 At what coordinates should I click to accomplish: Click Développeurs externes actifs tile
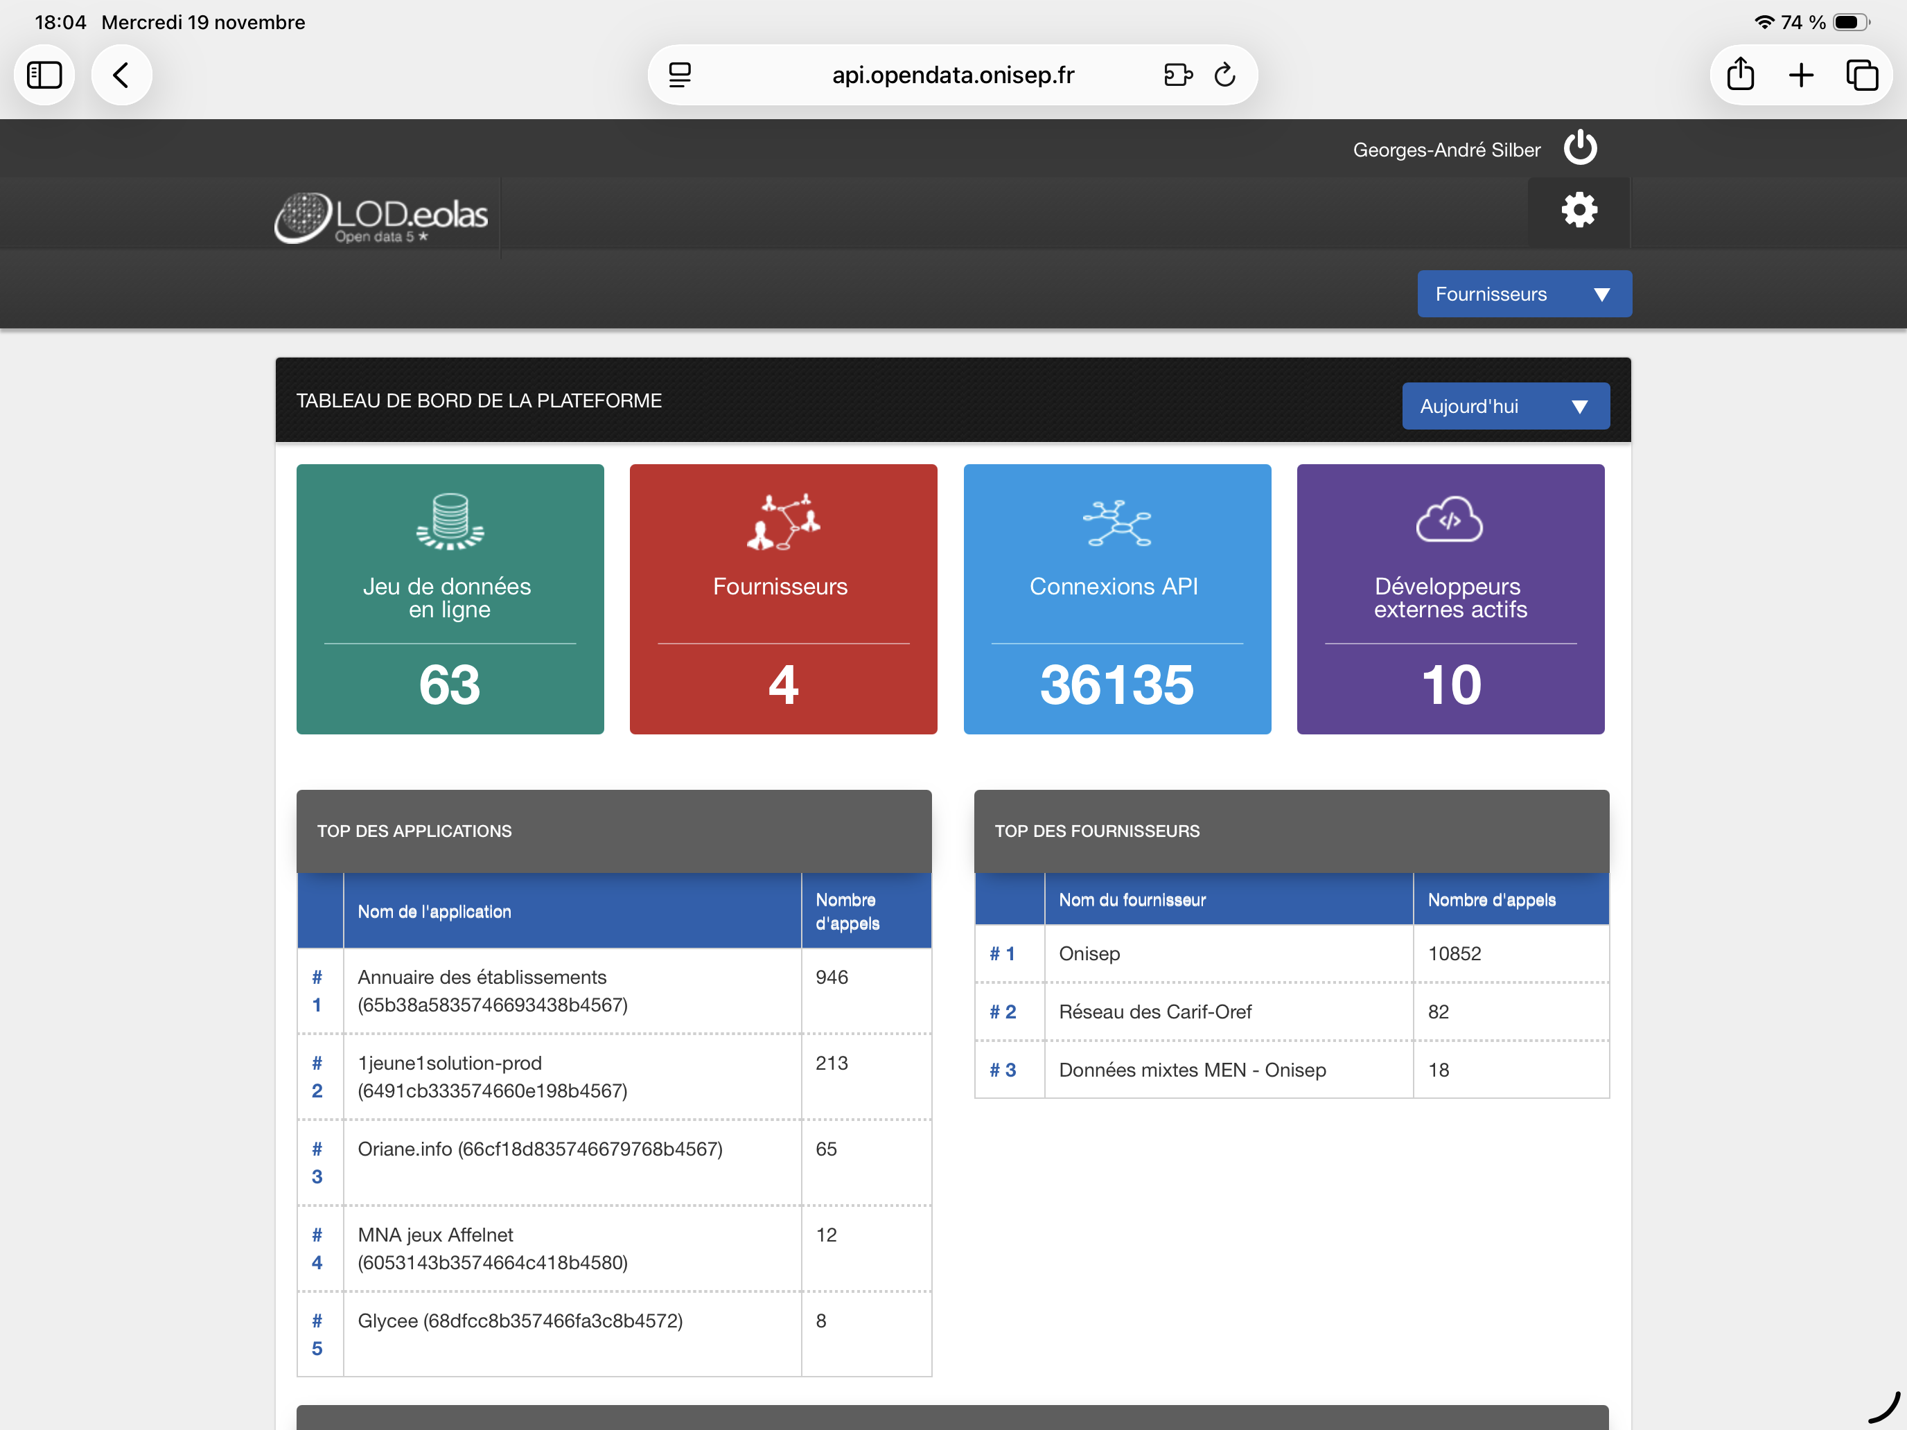coord(1450,599)
